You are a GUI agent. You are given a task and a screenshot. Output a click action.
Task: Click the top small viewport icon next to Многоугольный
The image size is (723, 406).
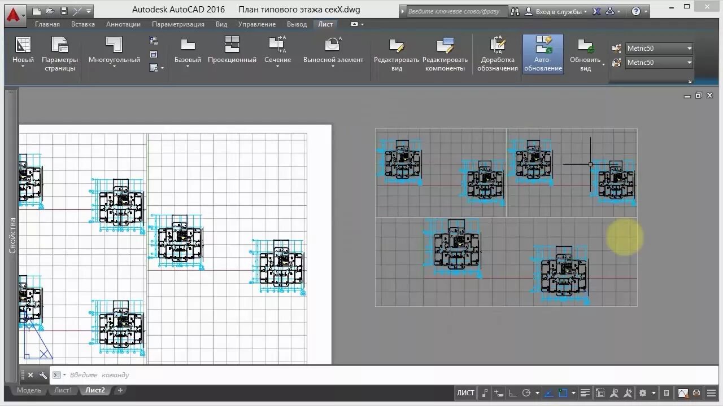pyautogui.click(x=154, y=41)
